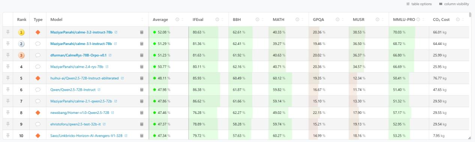Pin the calme-3.2-instruct-78b row
Viewport: 475px width, 142px height.
(7, 32)
